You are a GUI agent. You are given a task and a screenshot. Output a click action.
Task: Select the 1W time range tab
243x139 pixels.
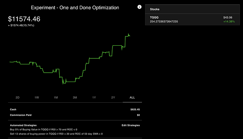click(x=37, y=98)
